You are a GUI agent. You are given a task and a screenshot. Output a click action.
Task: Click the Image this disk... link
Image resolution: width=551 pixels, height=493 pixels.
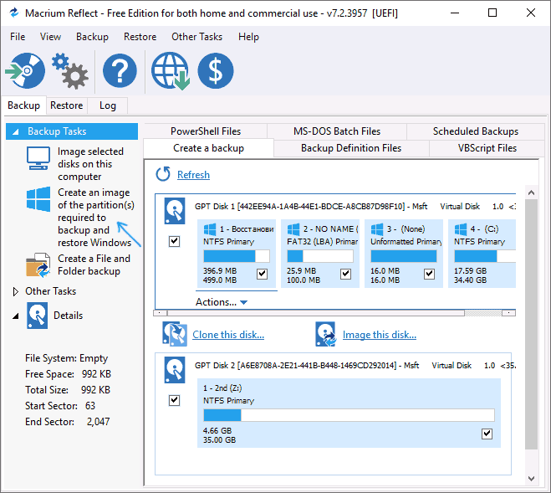point(380,335)
